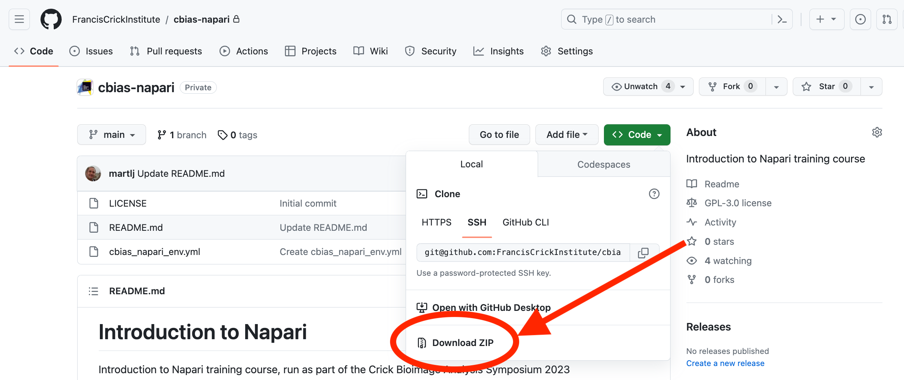Switch to the Codespaces tab
Image resolution: width=904 pixels, height=380 pixels.
[604, 164]
